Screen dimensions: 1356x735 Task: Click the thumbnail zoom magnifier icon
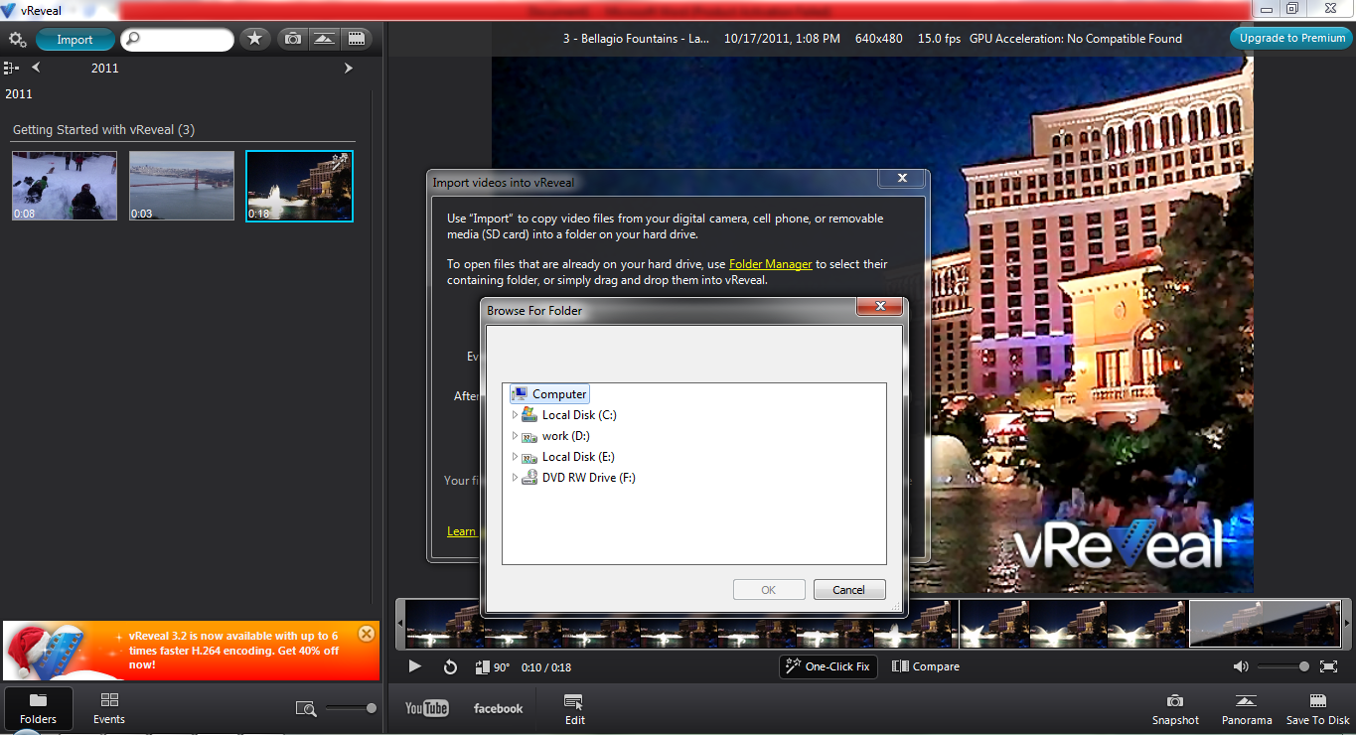(x=306, y=708)
